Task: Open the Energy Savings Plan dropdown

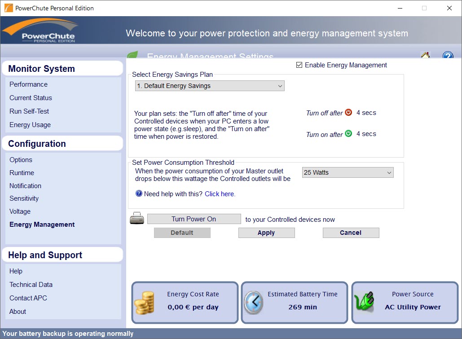Action: [x=210, y=86]
